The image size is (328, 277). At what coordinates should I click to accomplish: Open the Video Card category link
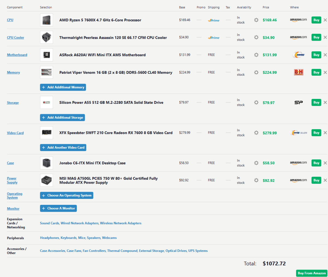pyautogui.click(x=15, y=133)
